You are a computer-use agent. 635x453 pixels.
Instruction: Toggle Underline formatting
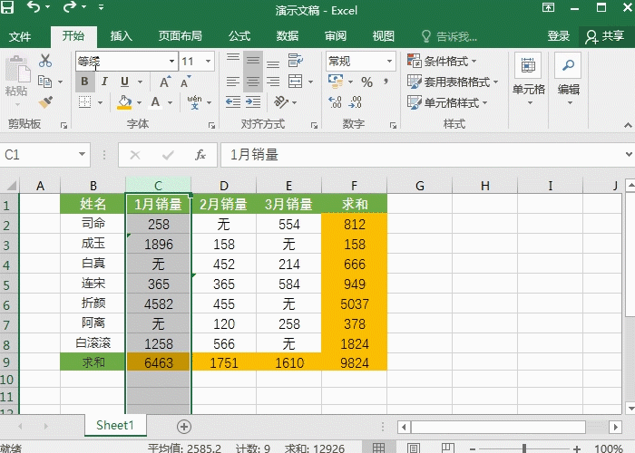tap(125, 82)
